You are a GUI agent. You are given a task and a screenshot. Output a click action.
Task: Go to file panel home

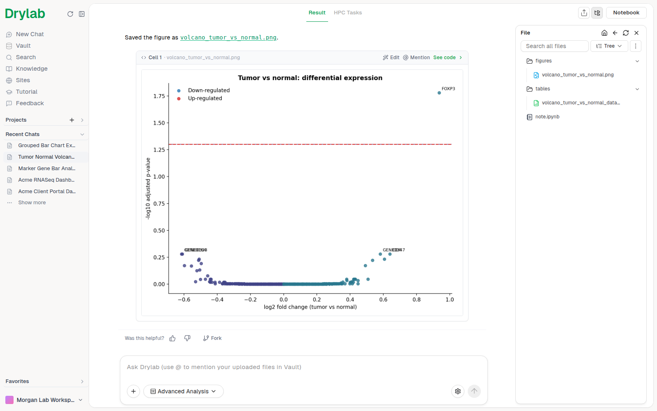[604, 33]
